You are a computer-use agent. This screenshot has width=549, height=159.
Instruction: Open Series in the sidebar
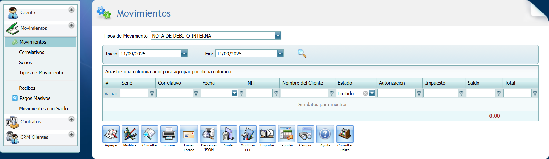coord(25,63)
